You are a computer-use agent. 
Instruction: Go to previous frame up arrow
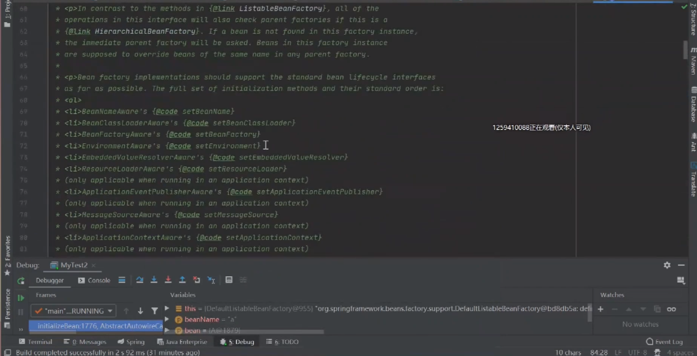coord(126,311)
